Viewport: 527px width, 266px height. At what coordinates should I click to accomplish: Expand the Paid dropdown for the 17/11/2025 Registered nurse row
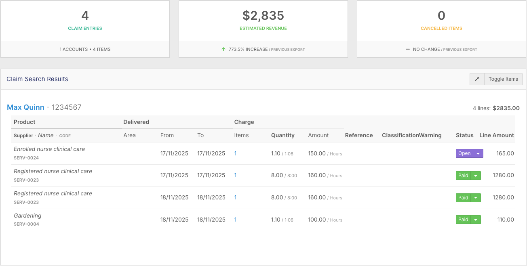coord(476,176)
